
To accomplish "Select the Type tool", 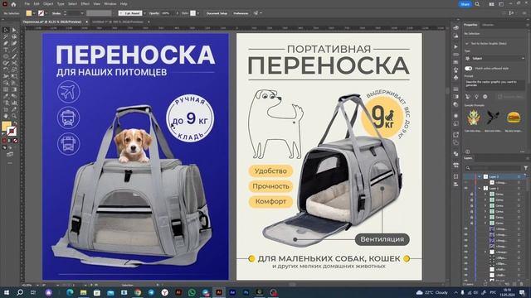I will tap(6, 50).
